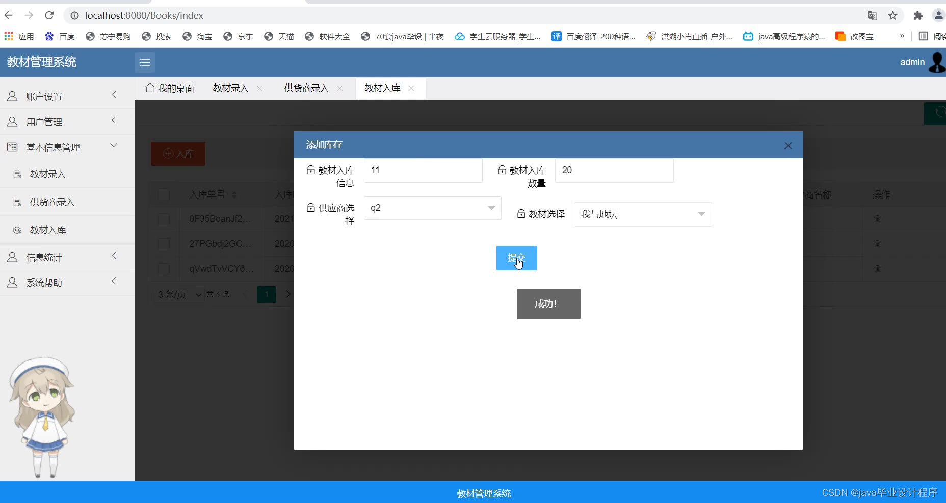946x503 pixels.
Task: Switch to the 我的桌面 tab
Action: [x=175, y=88]
